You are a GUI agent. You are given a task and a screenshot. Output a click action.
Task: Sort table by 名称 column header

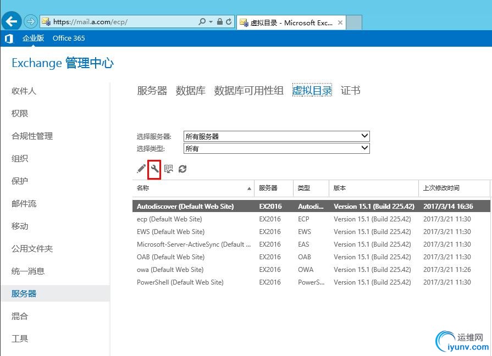194,188
